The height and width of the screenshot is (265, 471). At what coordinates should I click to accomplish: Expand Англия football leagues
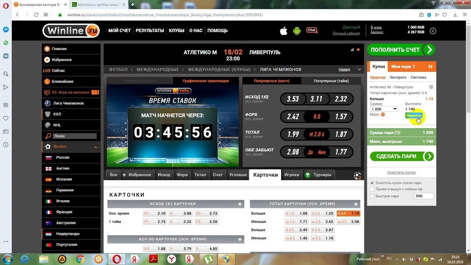pyautogui.click(x=71, y=169)
